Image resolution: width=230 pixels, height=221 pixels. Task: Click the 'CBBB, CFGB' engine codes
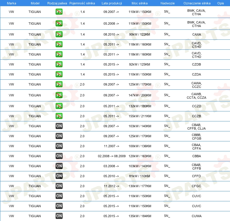coord(196,137)
